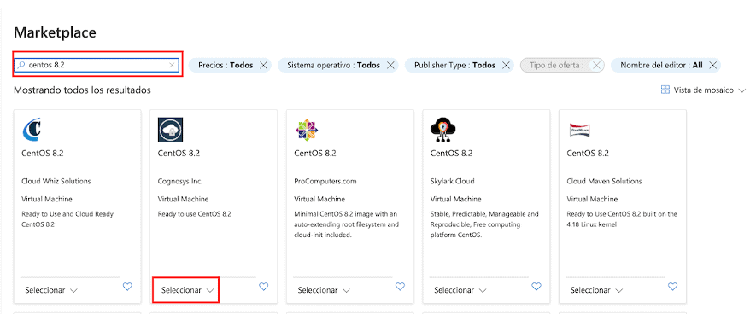Remove the Sistema operativo filter
The width and height of the screenshot is (756, 314).
coord(390,65)
